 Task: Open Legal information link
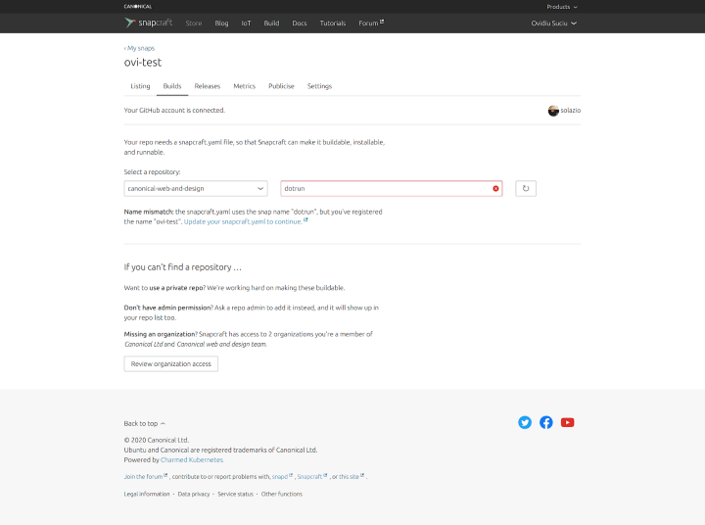tap(147, 494)
